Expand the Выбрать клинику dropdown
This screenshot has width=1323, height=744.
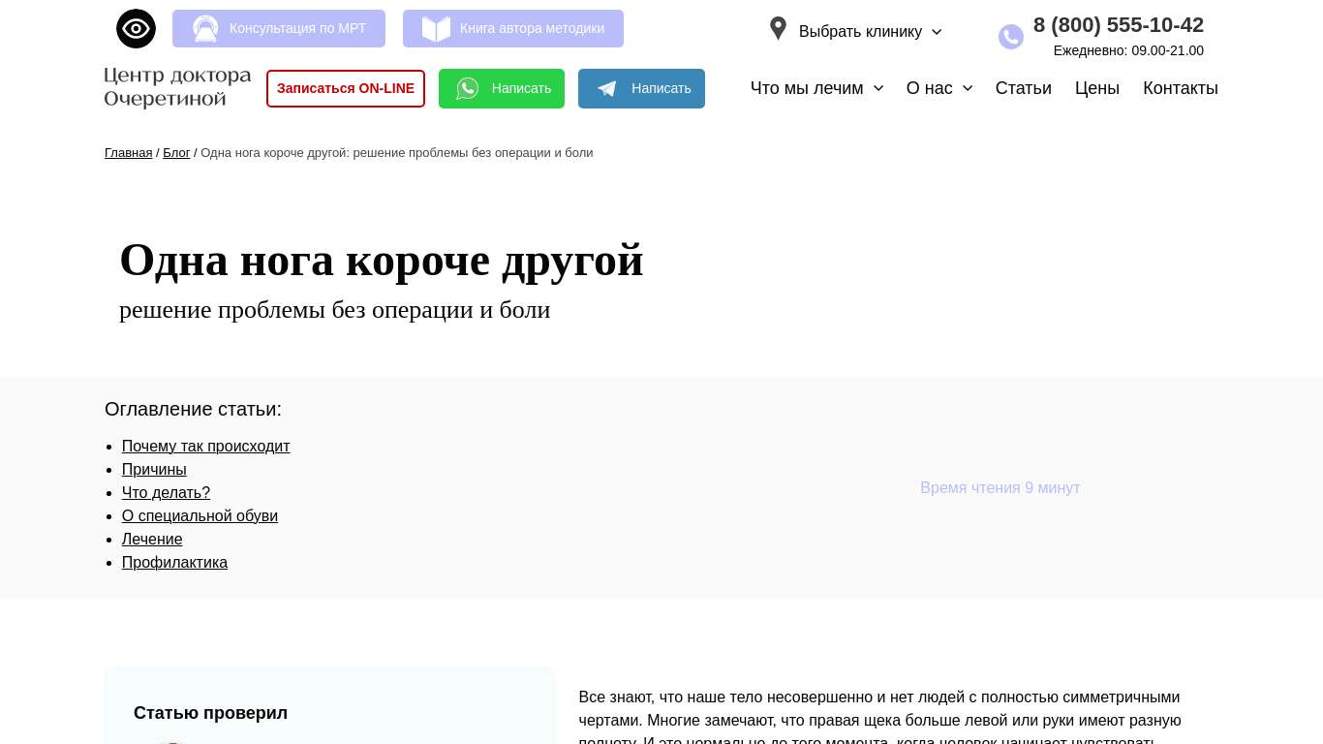pos(870,32)
